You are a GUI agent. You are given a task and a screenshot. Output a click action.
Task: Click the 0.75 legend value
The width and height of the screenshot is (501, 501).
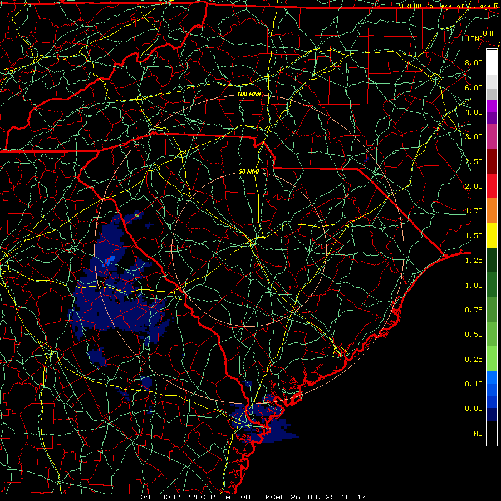474,310
